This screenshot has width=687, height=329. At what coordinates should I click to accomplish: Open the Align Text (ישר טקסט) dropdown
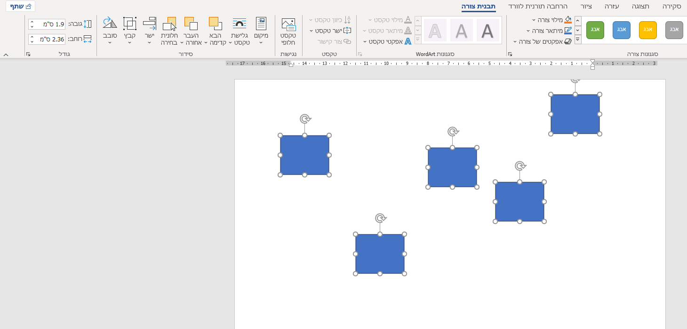[x=331, y=31]
